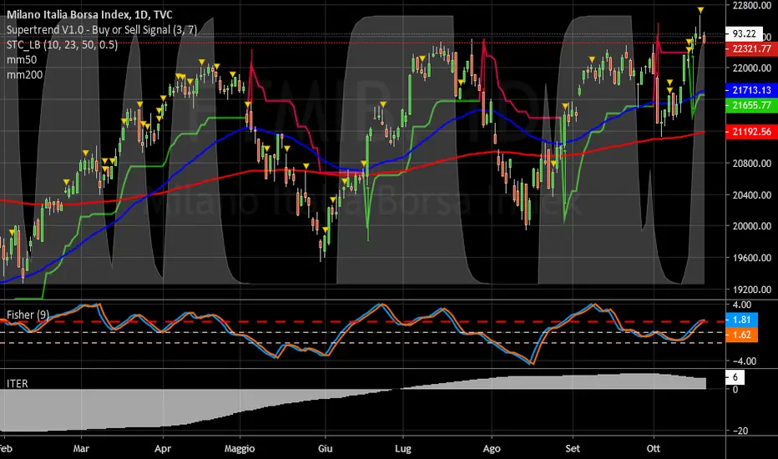
Task: Click the 19200.00 price axis label
Action: tap(751, 290)
